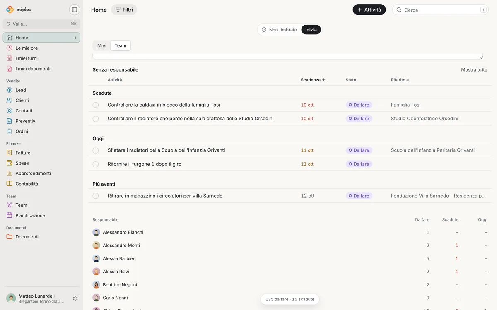Viewport: 497px width, 310px height.
Task: Open Pianificazione in sidebar
Action: tap(41, 215)
